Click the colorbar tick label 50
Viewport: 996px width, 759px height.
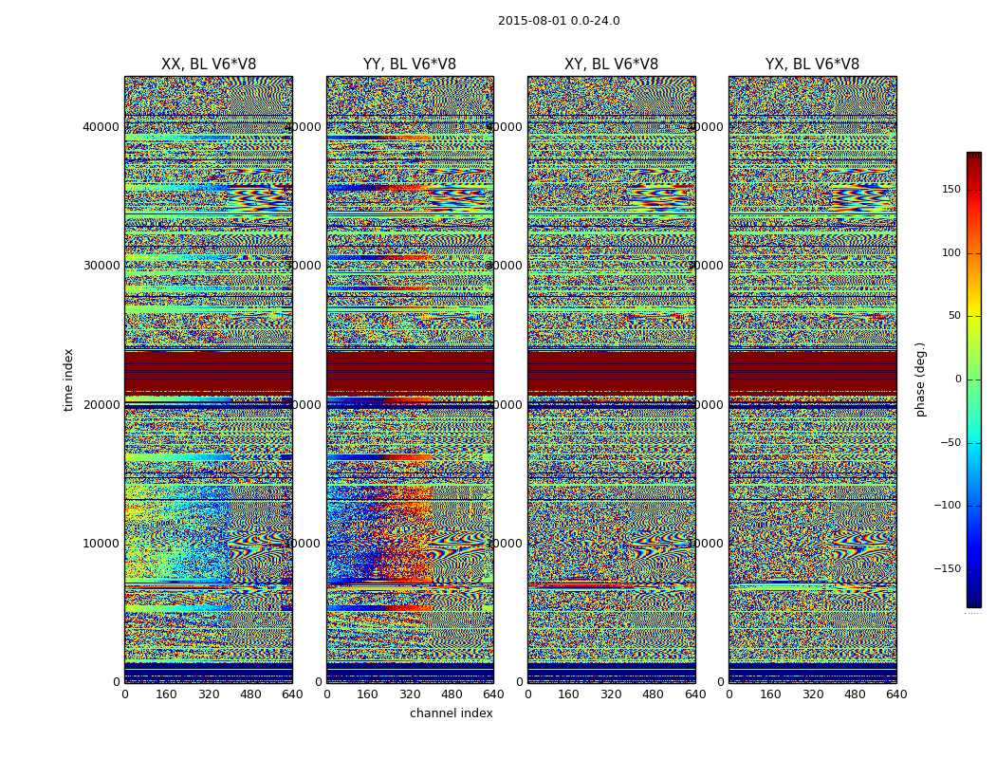954,316
